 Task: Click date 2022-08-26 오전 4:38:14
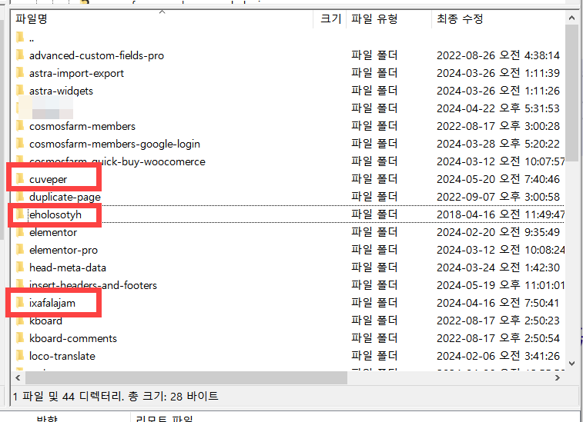(x=498, y=55)
